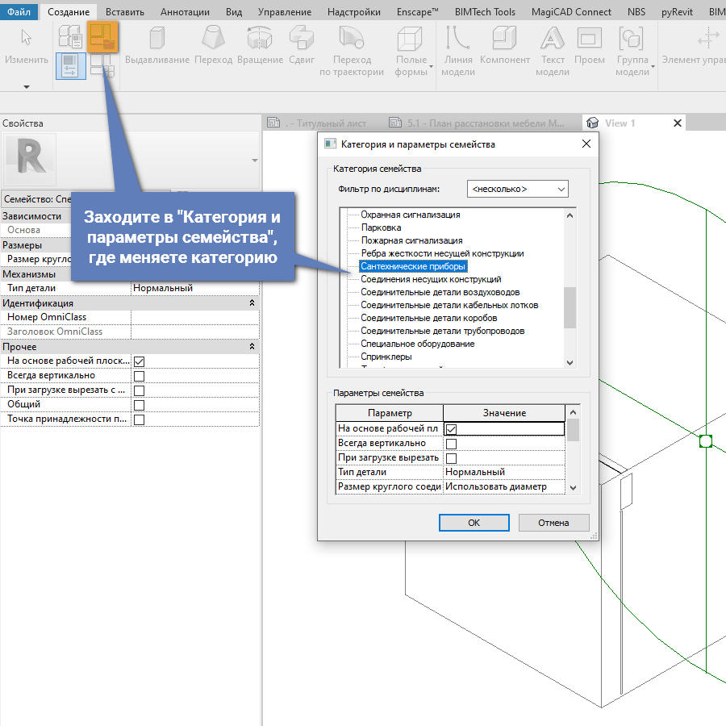This screenshot has width=726, height=726.
Task: Click the highlighted Family Category and Parameters icon
Action: [102, 36]
